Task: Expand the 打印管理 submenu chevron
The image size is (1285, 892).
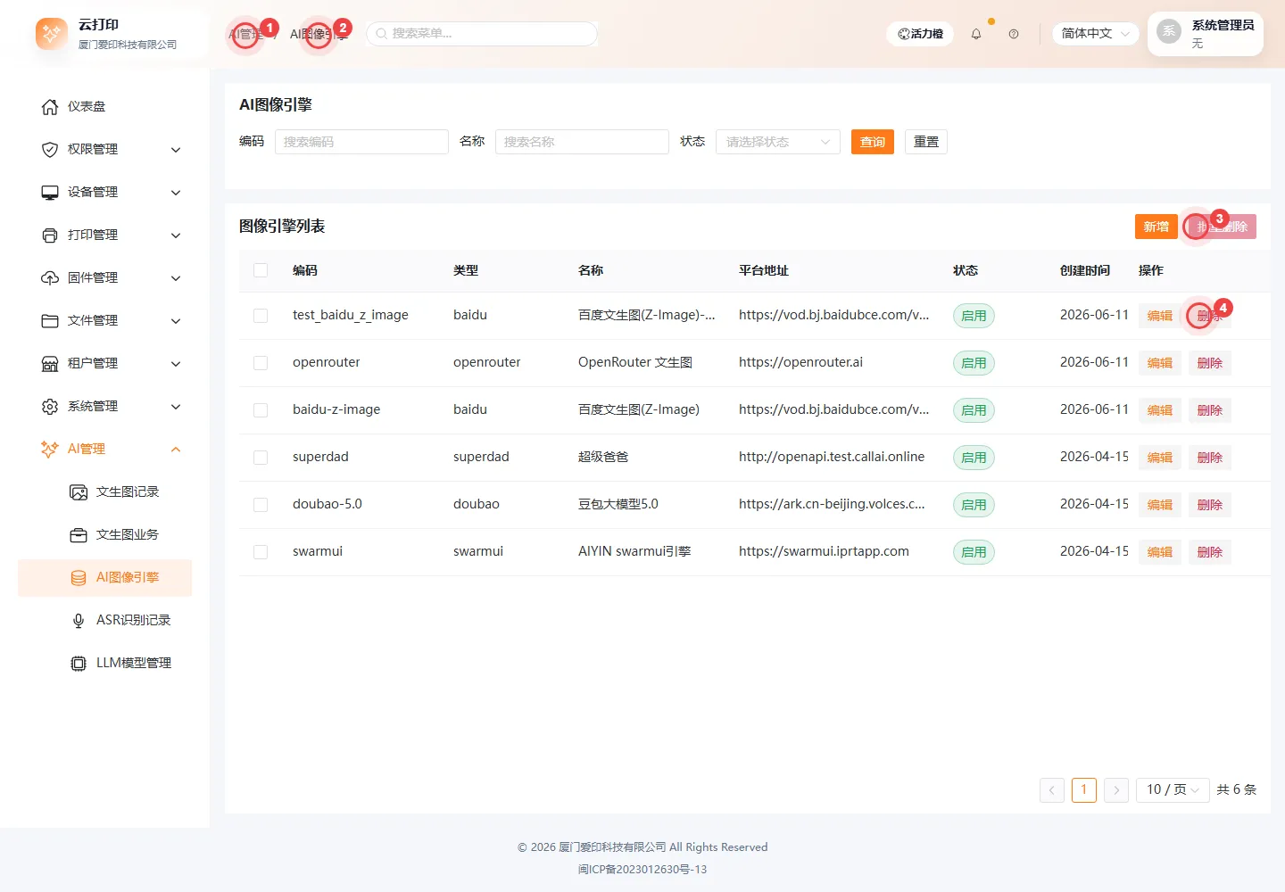Action: (x=176, y=235)
